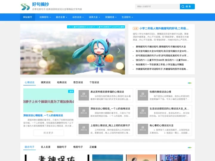Open 秋天佳句摘抄大全50句短句 list link
Viewport: 215px width, 161px height.
(x=162, y=51)
